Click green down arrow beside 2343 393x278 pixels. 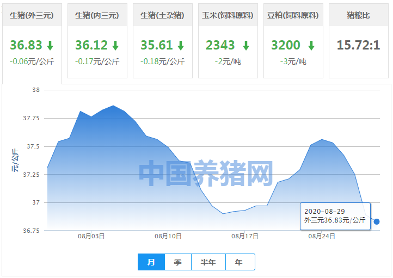pyautogui.click(x=246, y=46)
